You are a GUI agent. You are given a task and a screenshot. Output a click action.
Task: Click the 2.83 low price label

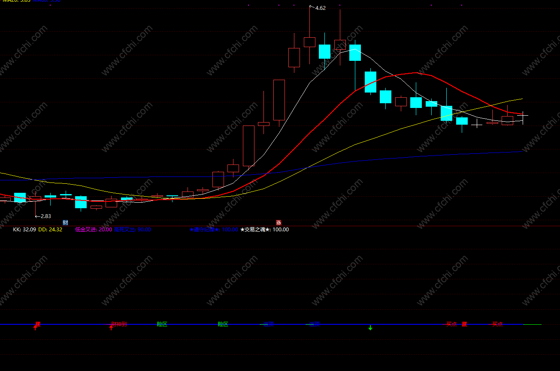click(x=45, y=216)
